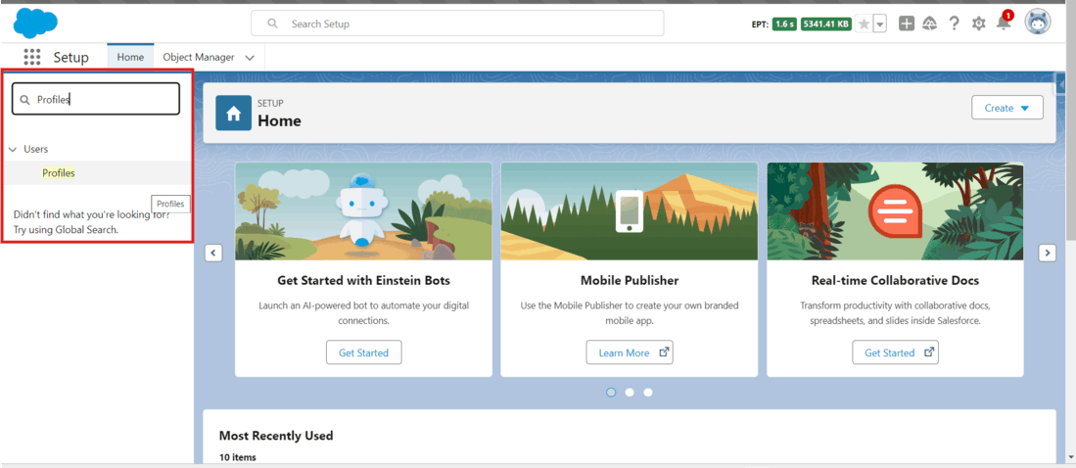This screenshot has height=468, width=1076.
Task: Click the Salesforce cloud logo
Action: 35,23
